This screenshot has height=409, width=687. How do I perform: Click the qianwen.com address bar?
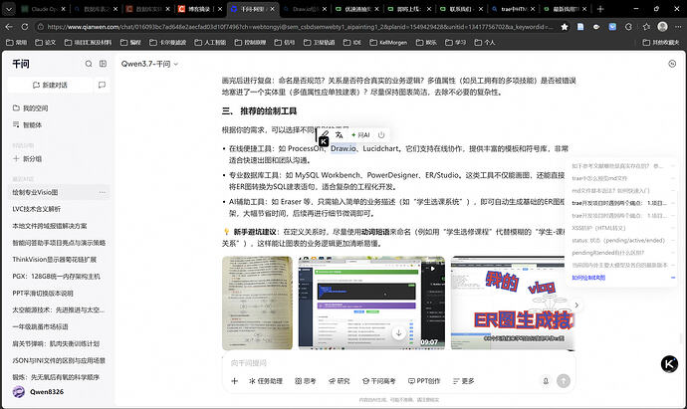300,27
